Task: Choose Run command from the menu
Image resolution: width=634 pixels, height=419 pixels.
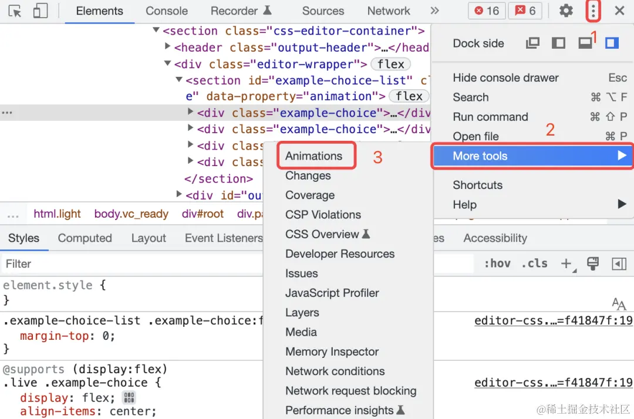Action: pos(533,117)
